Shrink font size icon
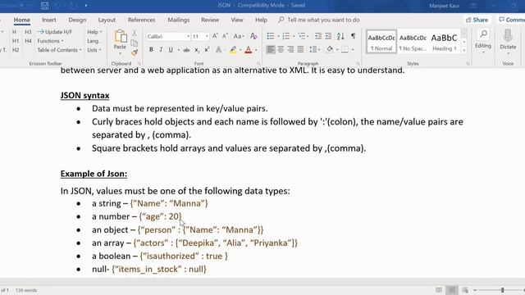Image resolution: width=525 pixels, height=295 pixels. (x=226, y=36)
